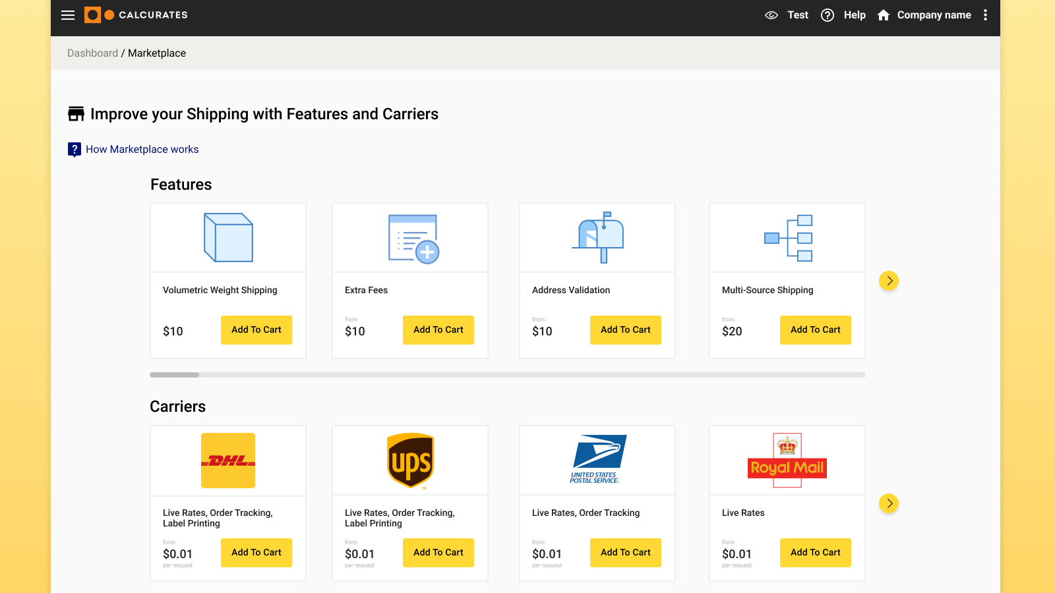Open How Marketplace works link
The height and width of the screenshot is (593, 1055).
(x=142, y=150)
